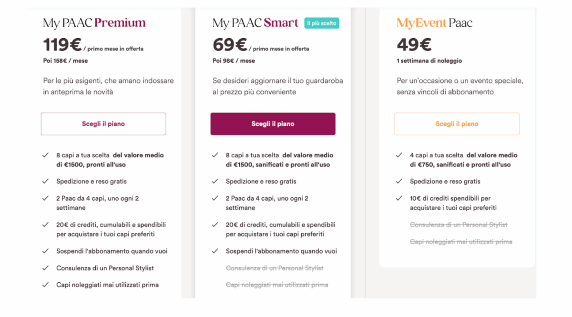Click strikethrough 'Consulenza di un Personal Stylist' in Smart
Viewport: 572px width, 317px height.
275,268
